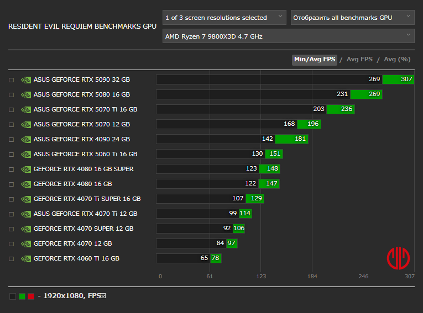The image size is (423, 313).
Task: Click the green legend color swatch
Action: [x=22, y=296]
